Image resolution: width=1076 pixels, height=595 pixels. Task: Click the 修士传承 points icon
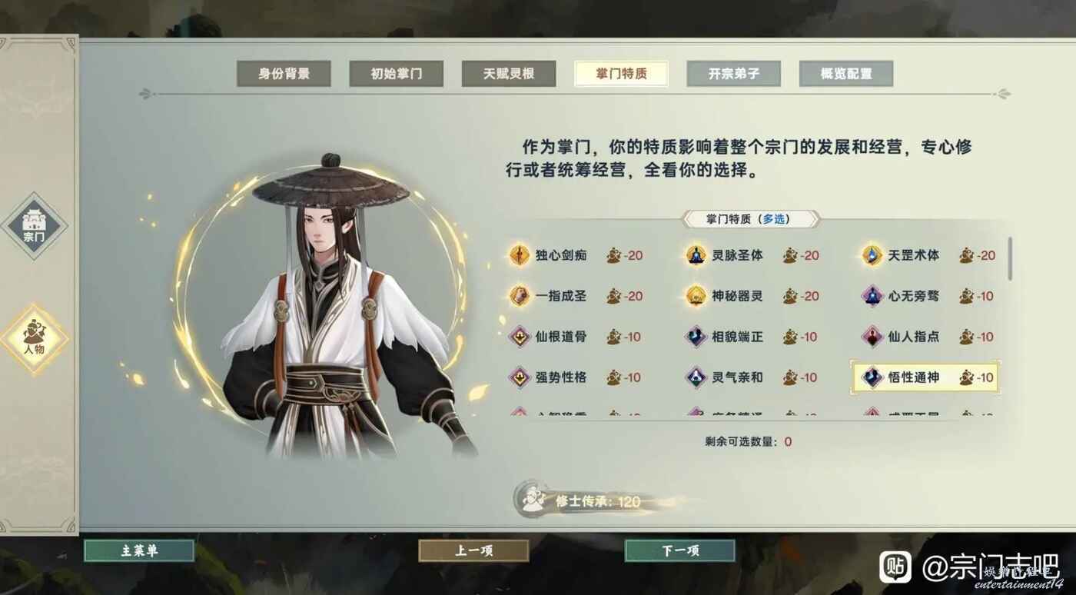point(530,500)
